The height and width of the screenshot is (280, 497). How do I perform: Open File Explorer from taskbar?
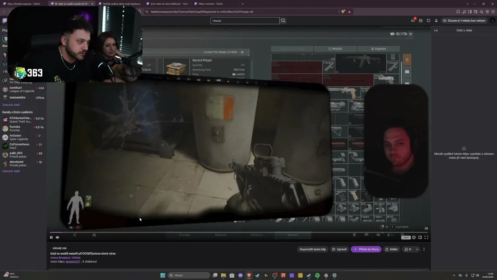click(223, 275)
